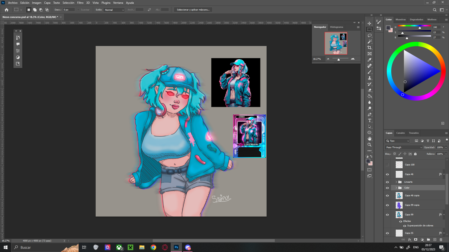Select the Paint Bucket tool

[x=369, y=96]
